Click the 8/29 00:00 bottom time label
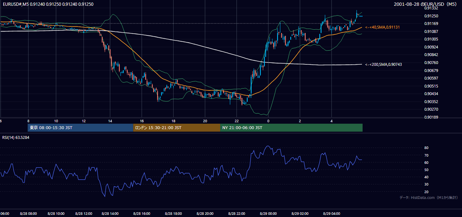The width and height of the screenshot is (462, 217). pyautogui.click(x=268, y=214)
